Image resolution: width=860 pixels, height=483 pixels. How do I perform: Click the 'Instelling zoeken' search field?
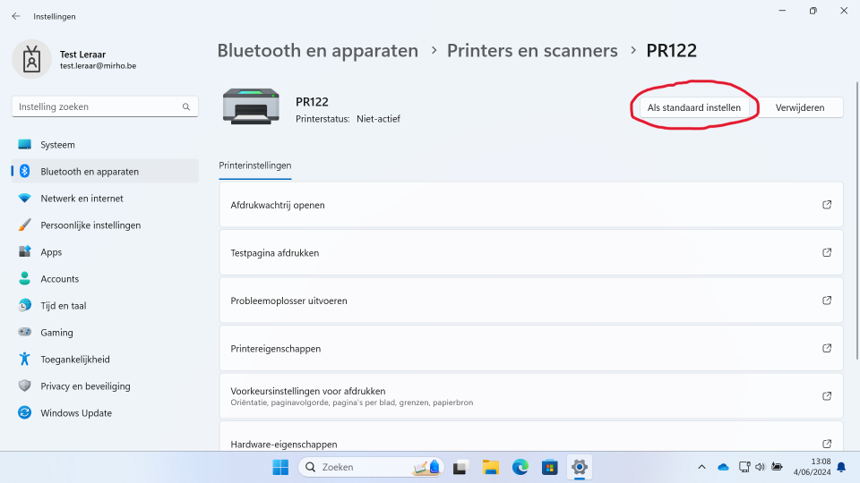pyautogui.click(x=99, y=106)
